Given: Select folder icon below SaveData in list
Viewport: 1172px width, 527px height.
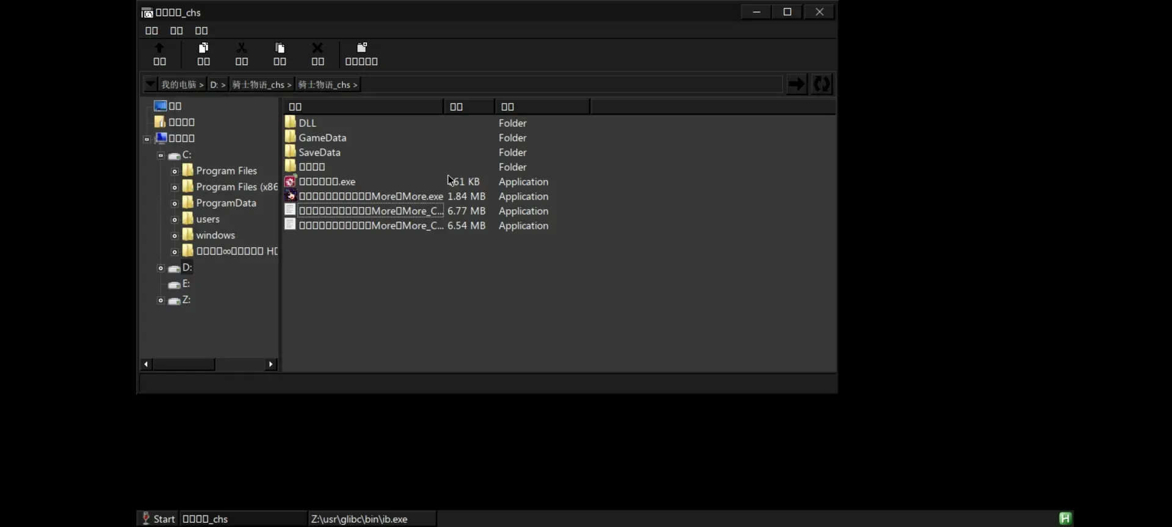Looking at the screenshot, I should (290, 166).
